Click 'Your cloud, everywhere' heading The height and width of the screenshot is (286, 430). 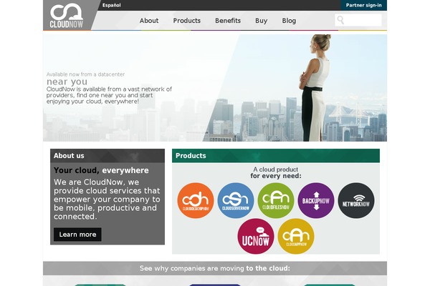101,170
